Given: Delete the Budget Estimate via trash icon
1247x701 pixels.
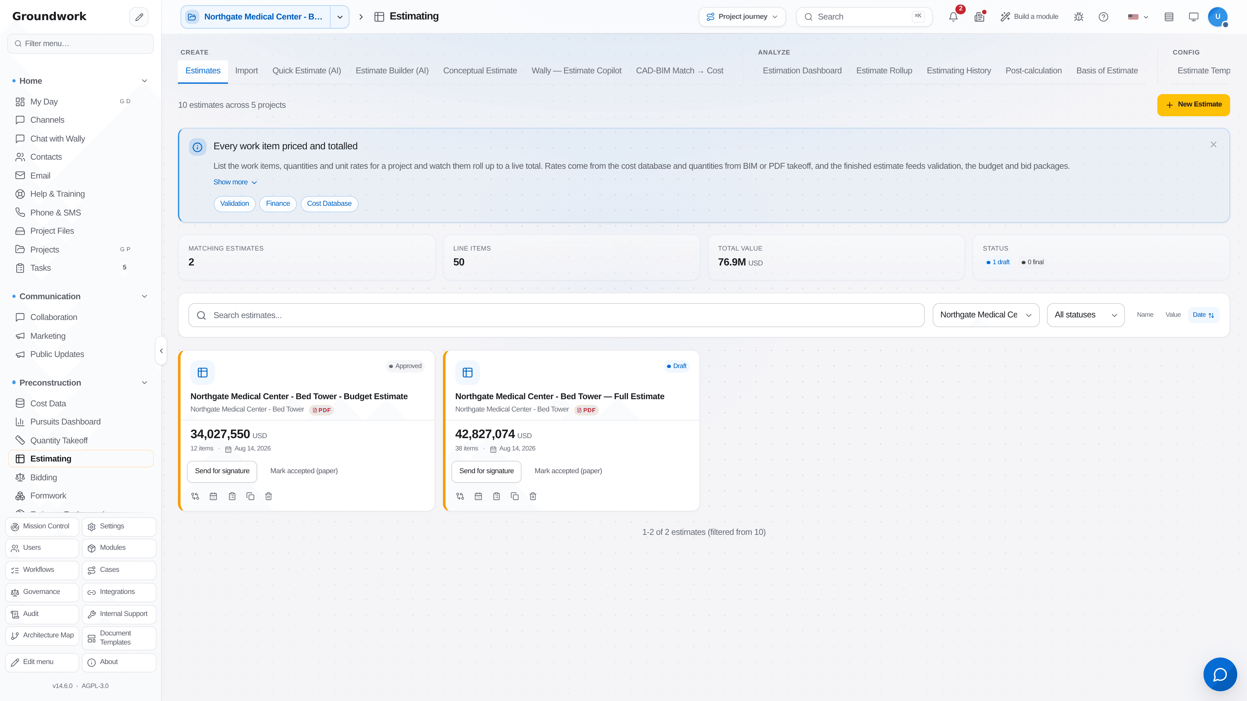Looking at the screenshot, I should pyautogui.click(x=269, y=496).
